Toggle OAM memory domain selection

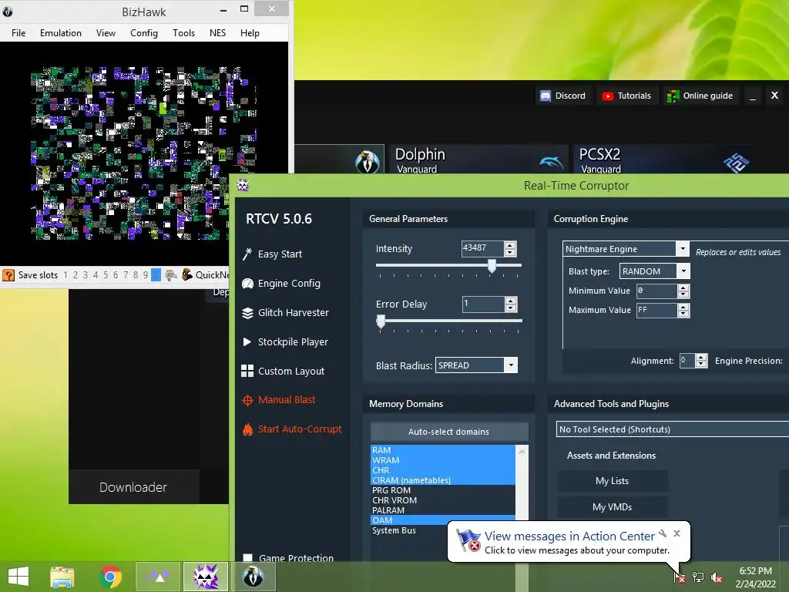click(x=443, y=520)
